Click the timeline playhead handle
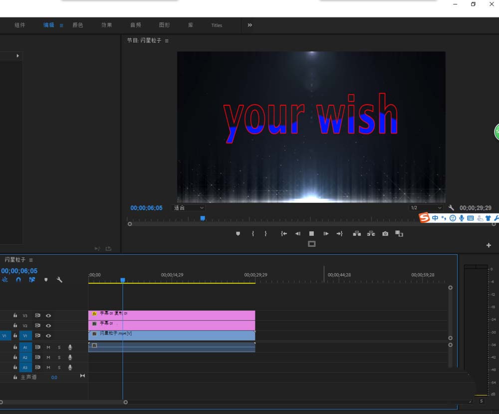 pos(123,280)
